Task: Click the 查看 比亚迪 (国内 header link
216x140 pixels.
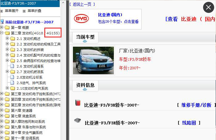Action: coord(190,19)
